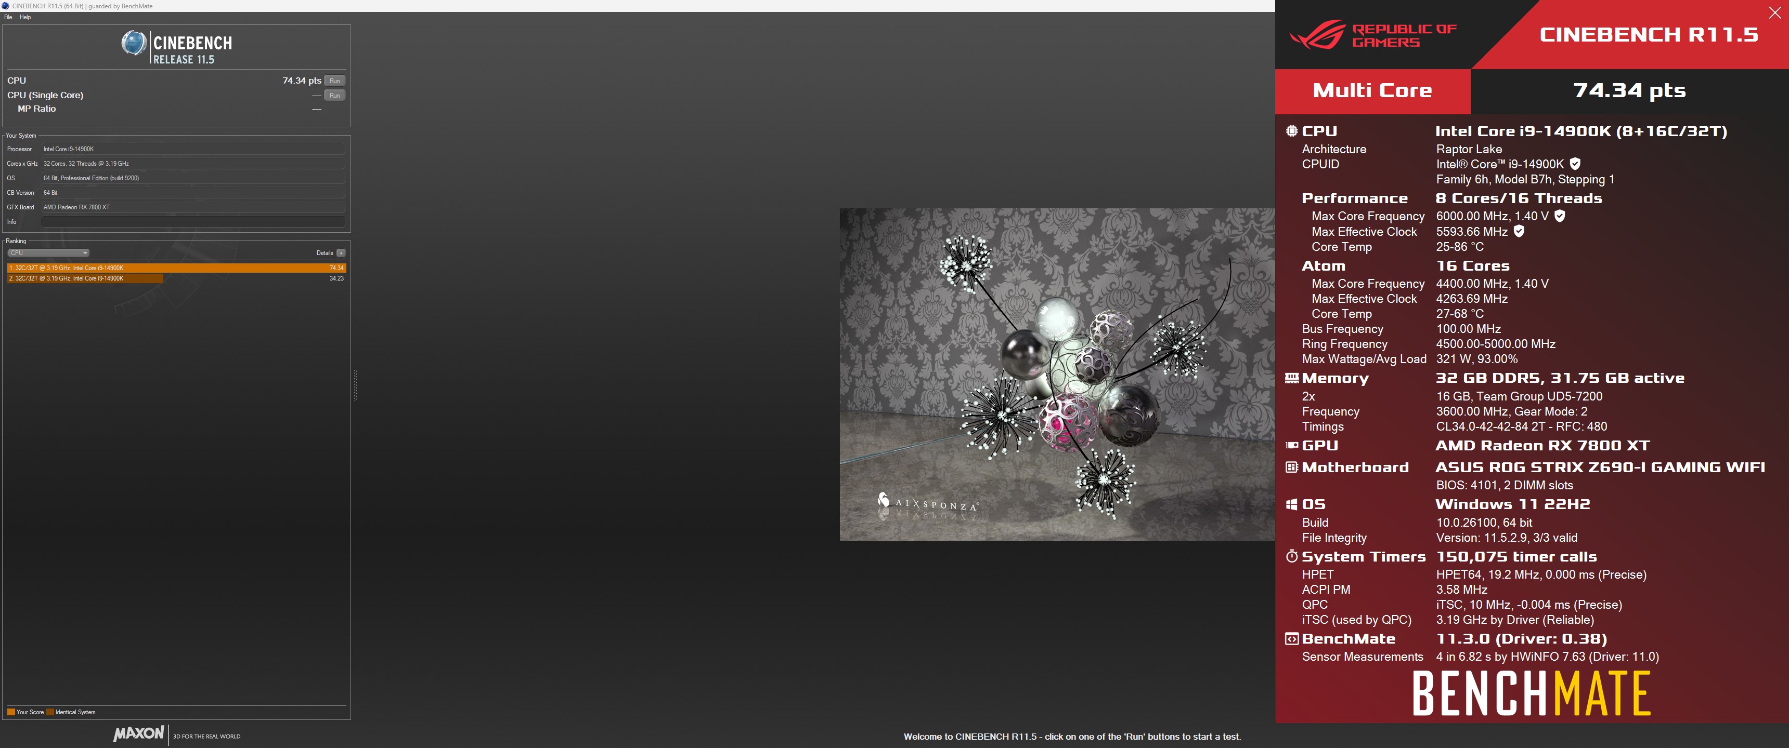This screenshot has width=1789, height=748.
Task: Click the Cinebench globe logo icon
Action: pyautogui.click(x=134, y=43)
